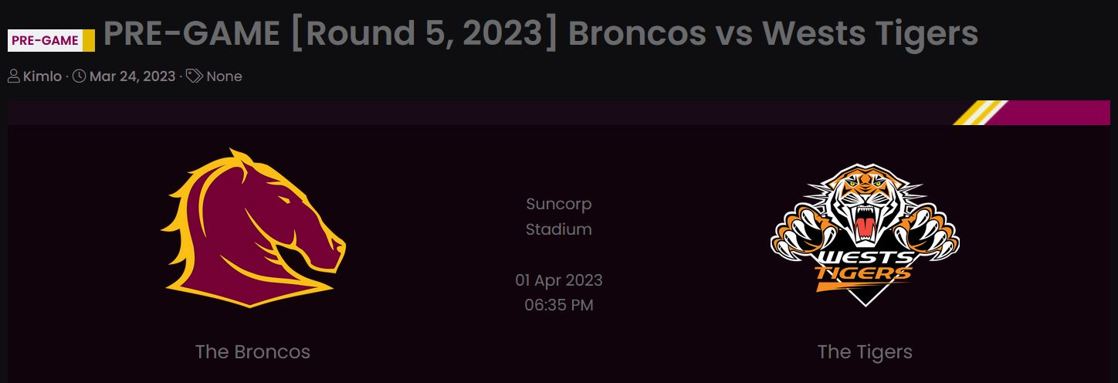
Task: Click the gold striped corner banner
Action: (x=981, y=112)
